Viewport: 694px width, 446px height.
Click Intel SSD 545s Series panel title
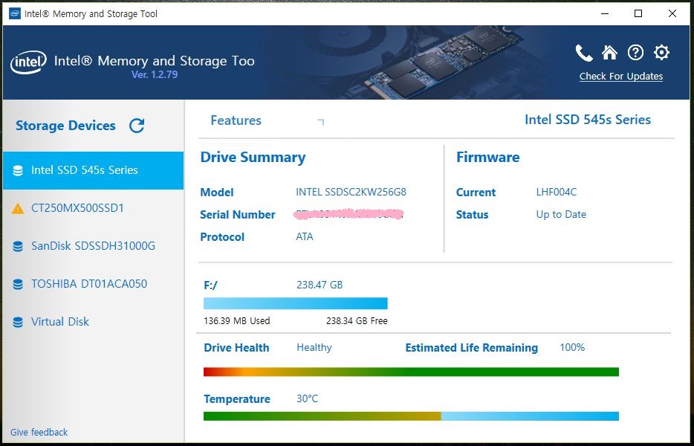(x=587, y=120)
